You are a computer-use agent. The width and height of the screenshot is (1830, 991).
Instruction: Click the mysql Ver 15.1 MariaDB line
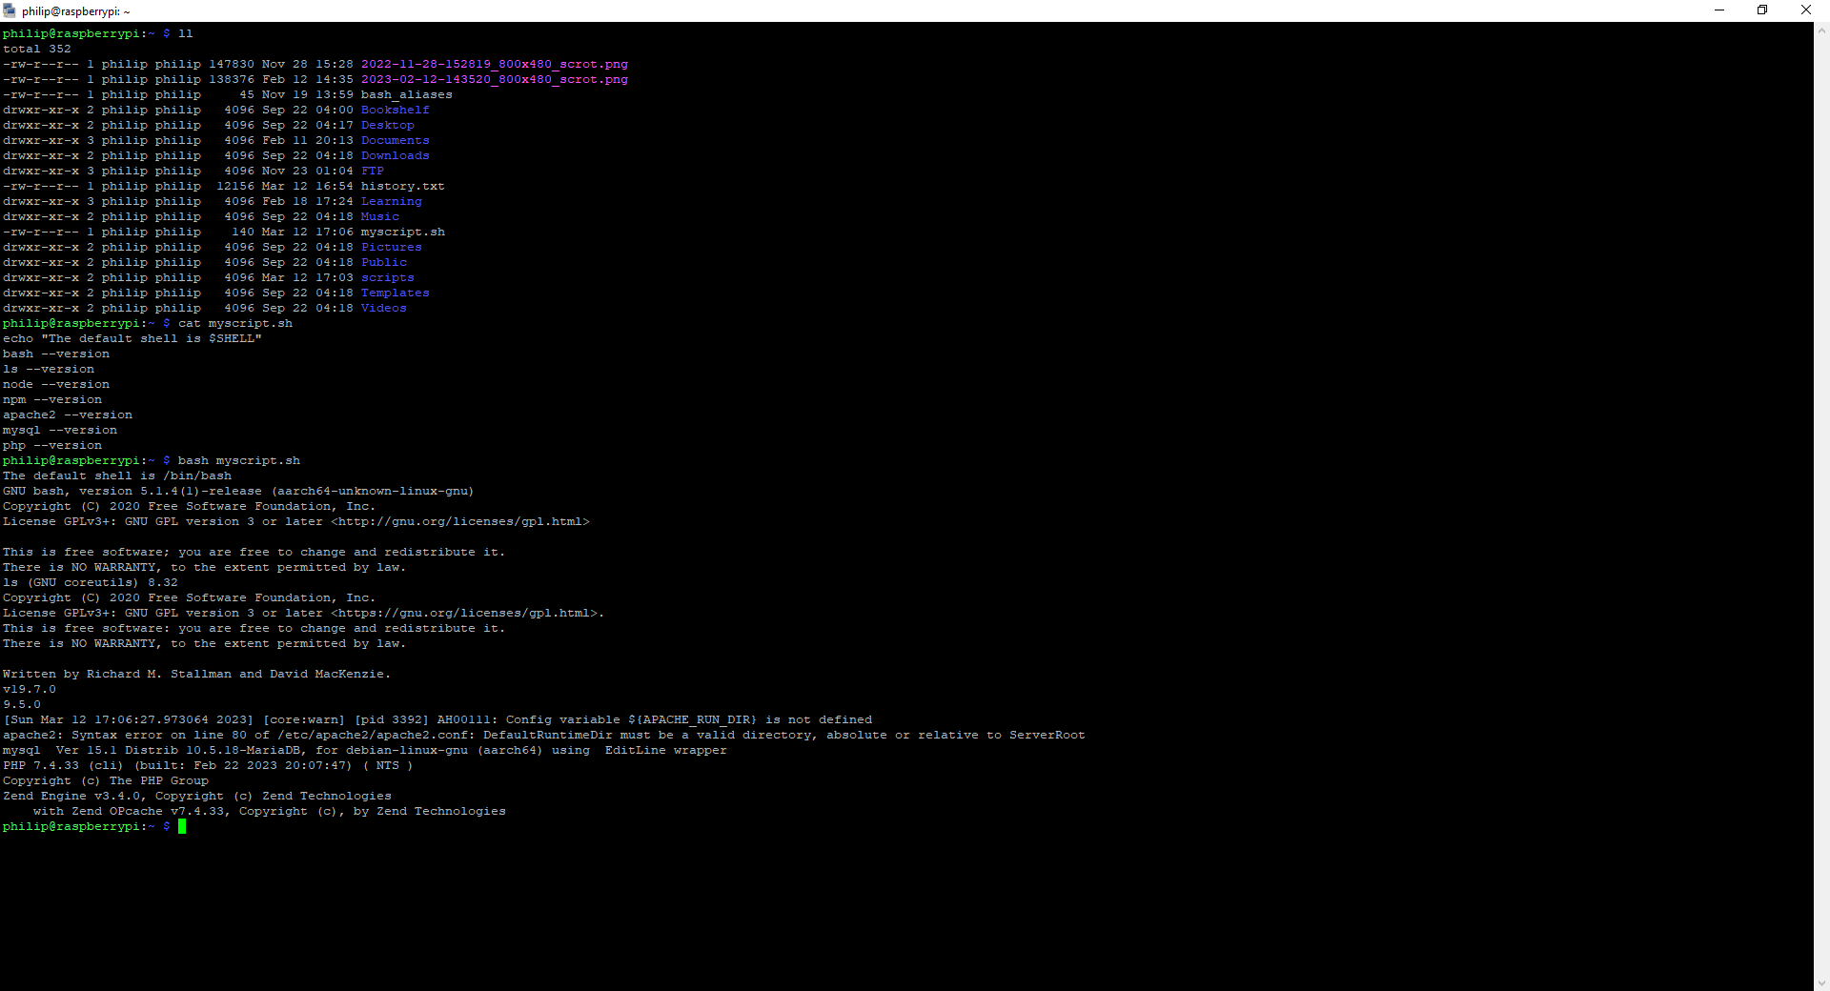tap(364, 750)
